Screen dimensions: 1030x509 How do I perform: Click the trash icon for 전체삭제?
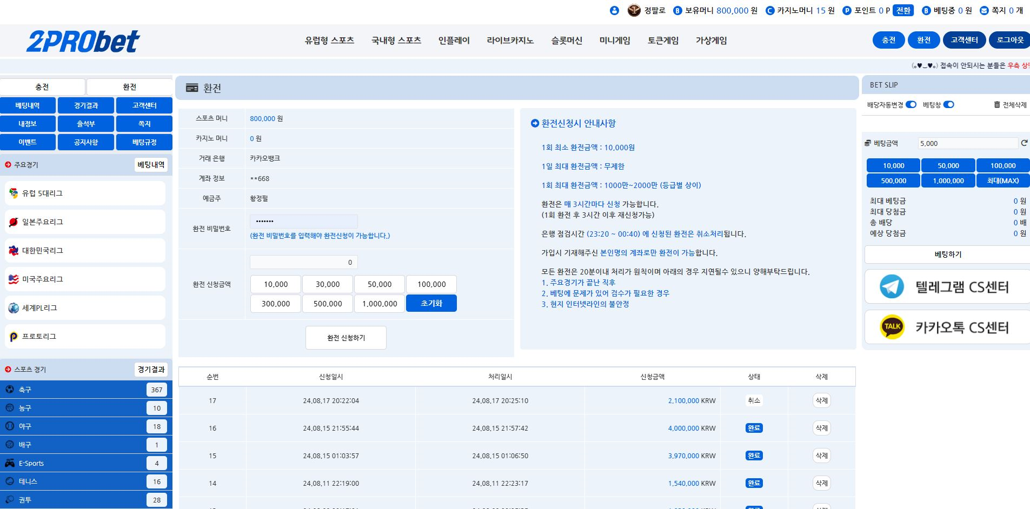point(997,105)
